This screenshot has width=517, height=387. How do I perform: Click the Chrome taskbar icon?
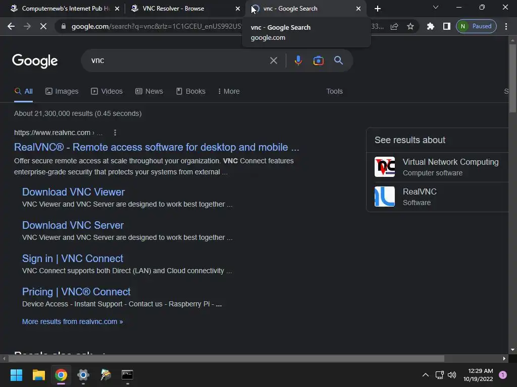[x=61, y=375]
